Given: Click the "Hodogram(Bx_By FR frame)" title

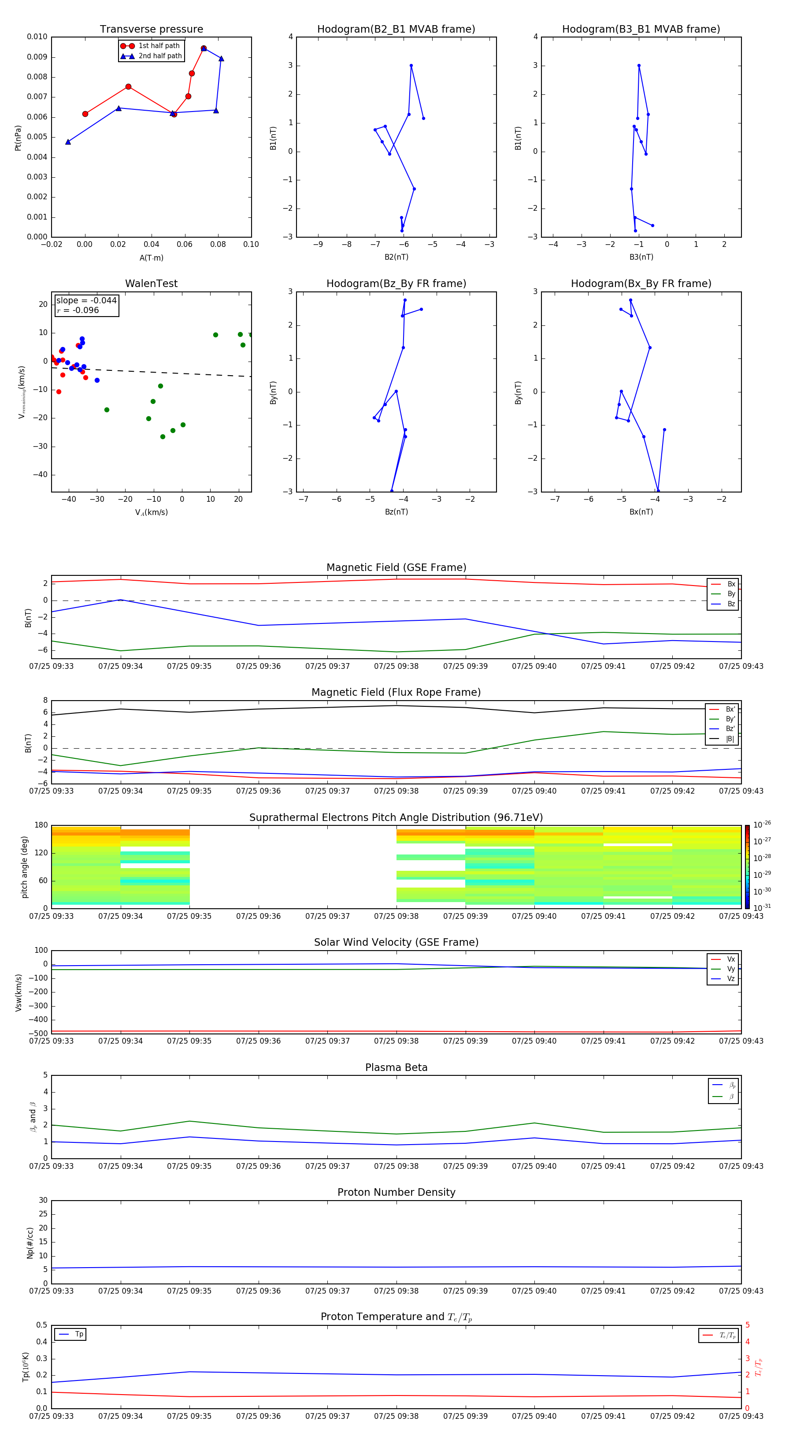Looking at the screenshot, I should pyautogui.click(x=641, y=284).
